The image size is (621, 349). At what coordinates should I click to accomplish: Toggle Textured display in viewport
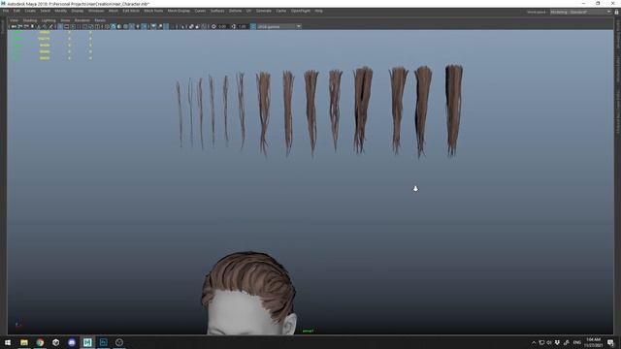click(132, 26)
